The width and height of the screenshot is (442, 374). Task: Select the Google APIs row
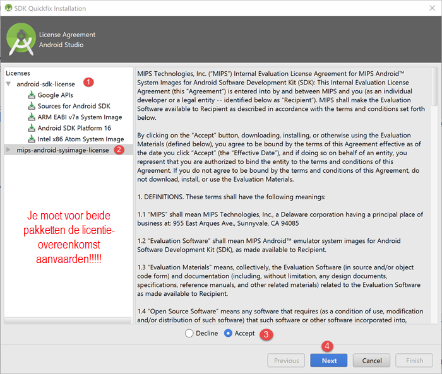[x=56, y=95]
